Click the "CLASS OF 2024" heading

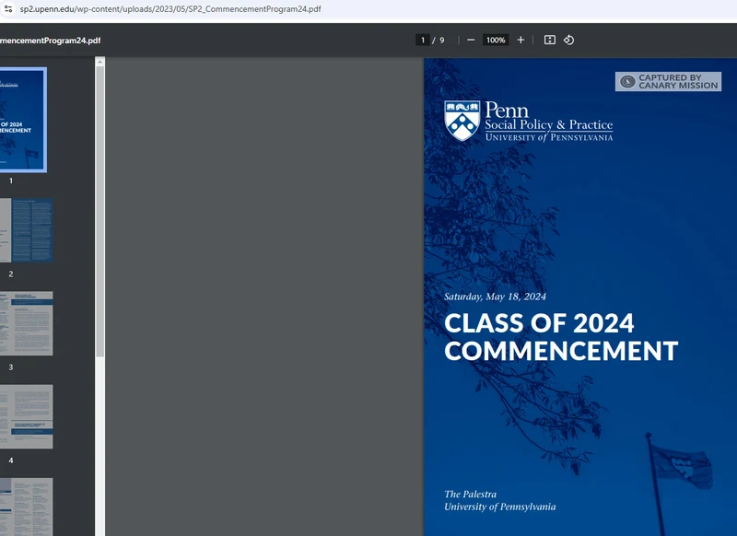(x=539, y=323)
